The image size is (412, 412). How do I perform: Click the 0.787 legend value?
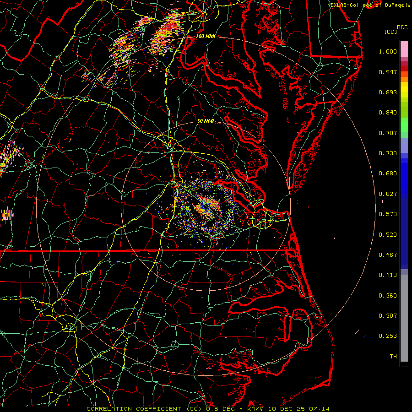(x=388, y=133)
